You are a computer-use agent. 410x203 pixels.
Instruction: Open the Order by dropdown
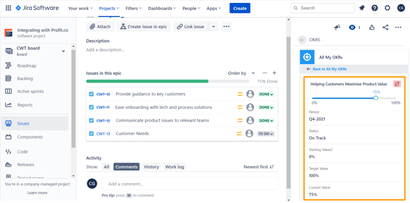242,73
